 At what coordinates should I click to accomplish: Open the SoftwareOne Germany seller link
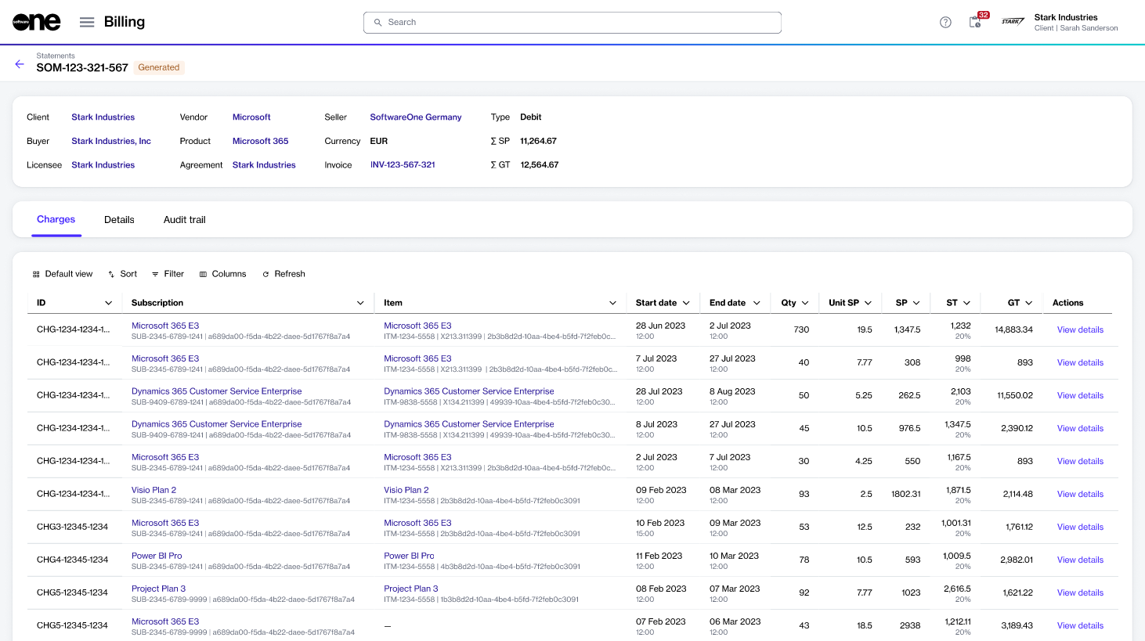pos(415,117)
